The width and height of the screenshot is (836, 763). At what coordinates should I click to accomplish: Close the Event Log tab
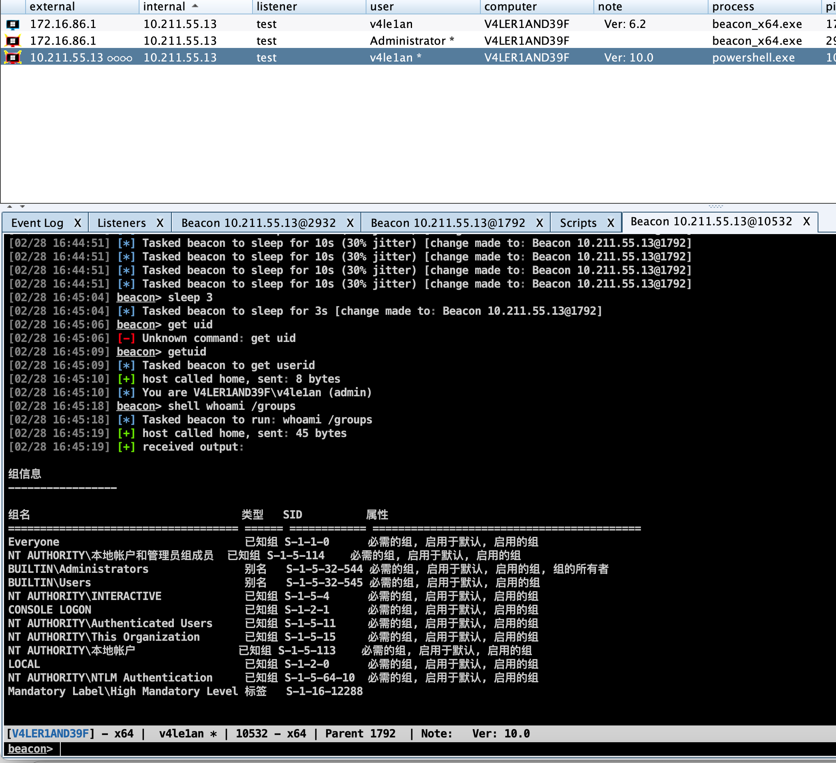click(x=78, y=223)
